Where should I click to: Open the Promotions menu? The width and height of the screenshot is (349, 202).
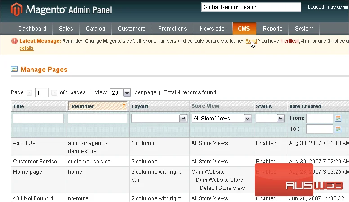point(173,29)
